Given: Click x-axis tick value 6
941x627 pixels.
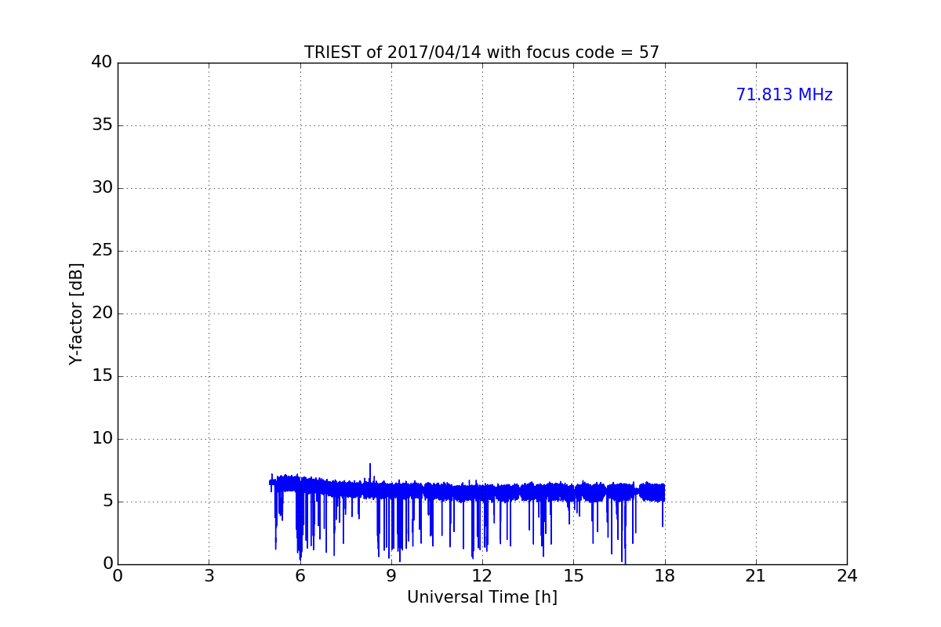Looking at the screenshot, I should point(300,576).
